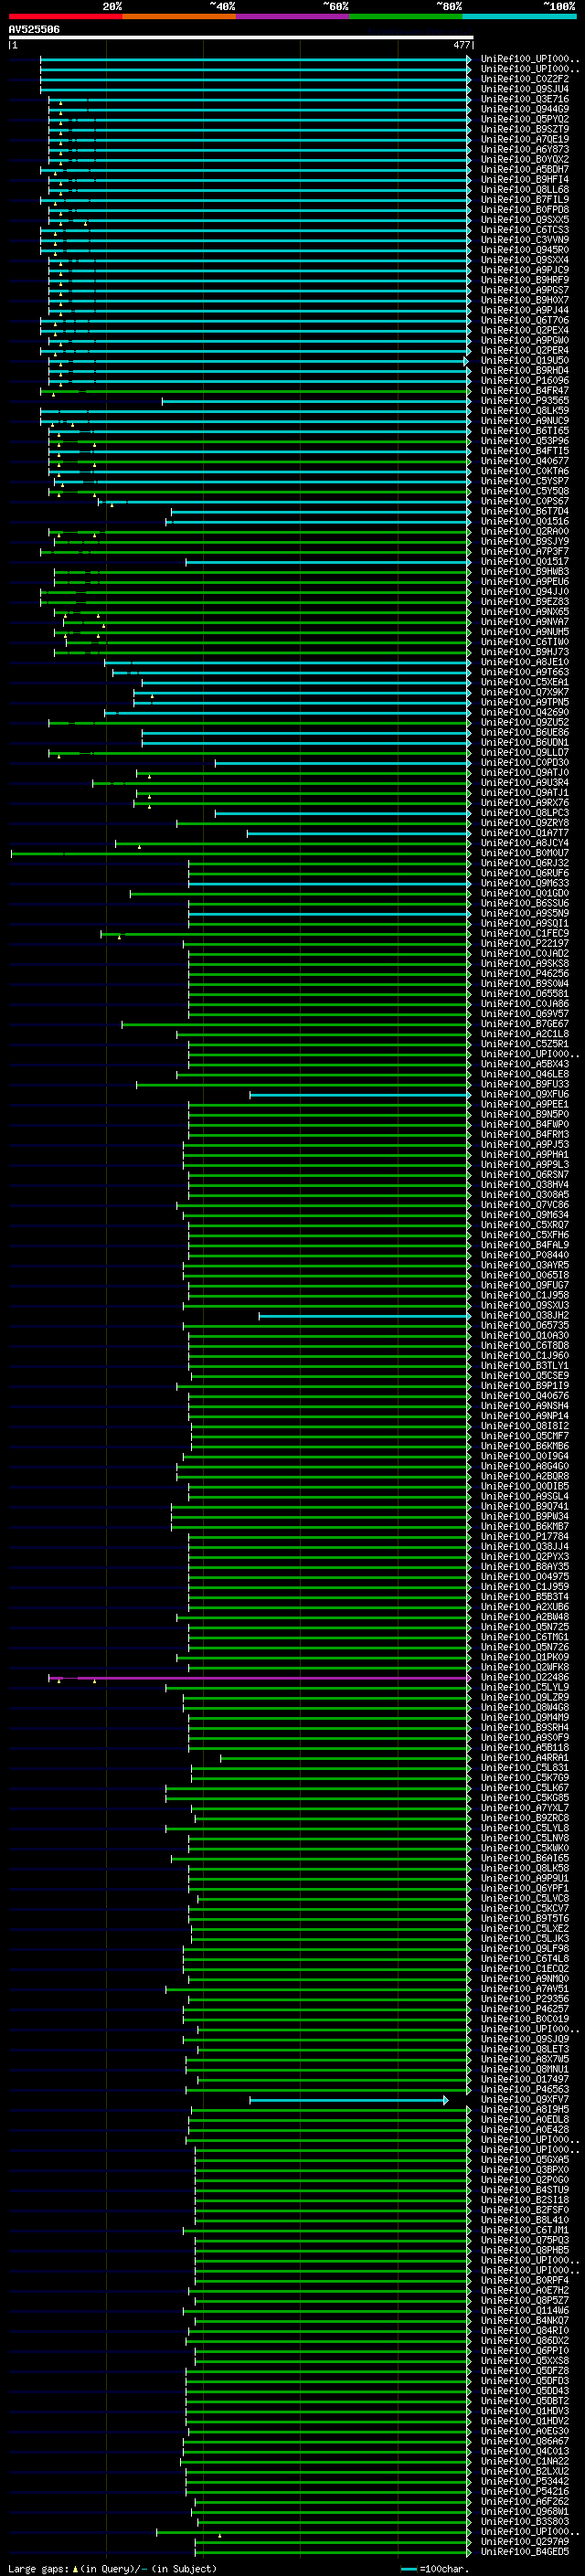Viewport: 585px width, 2576px height.
Task: Select the UniRef100_B0FPD8 label
Action: pos(525,209)
